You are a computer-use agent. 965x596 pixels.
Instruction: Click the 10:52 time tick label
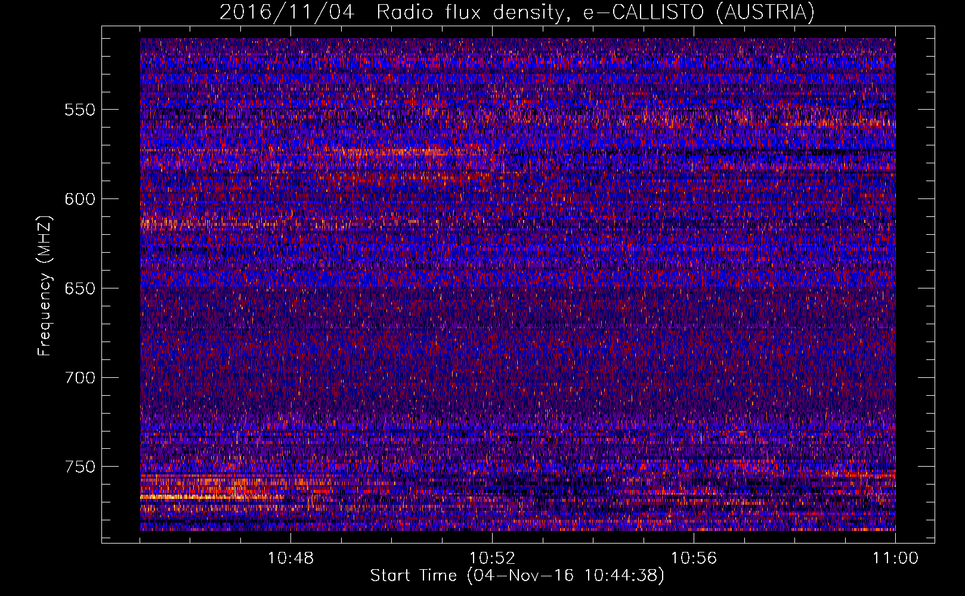click(x=493, y=558)
